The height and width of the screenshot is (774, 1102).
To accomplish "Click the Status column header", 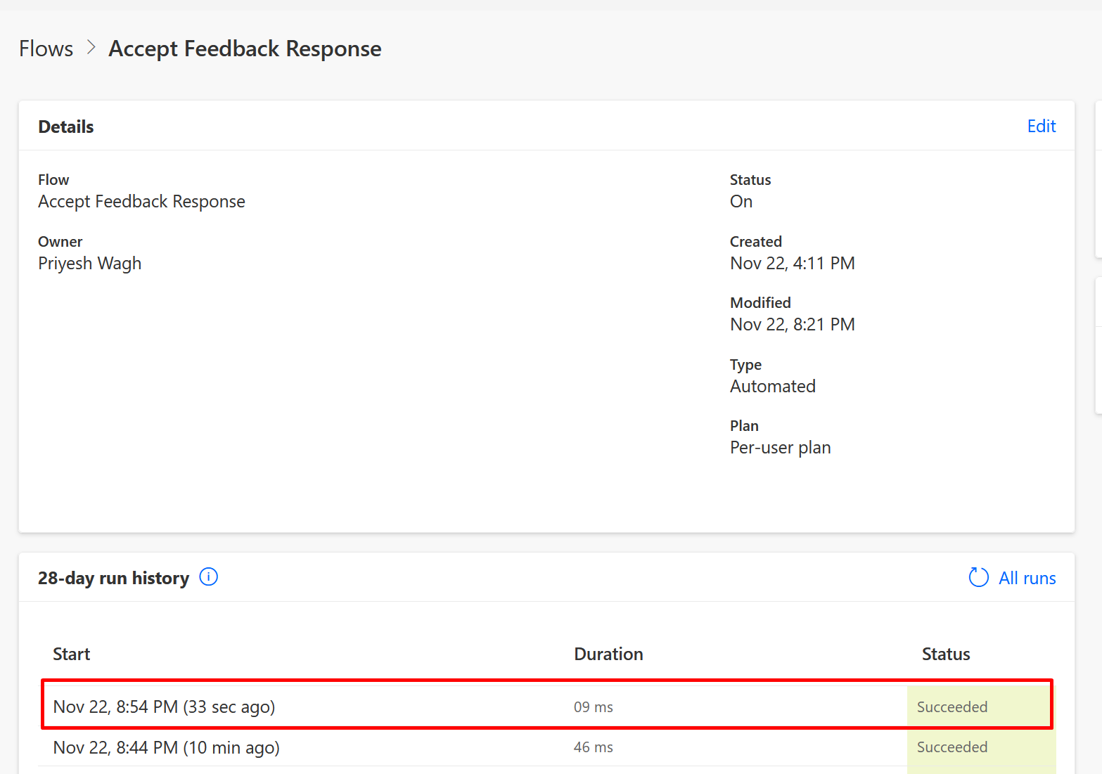I will pos(945,654).
